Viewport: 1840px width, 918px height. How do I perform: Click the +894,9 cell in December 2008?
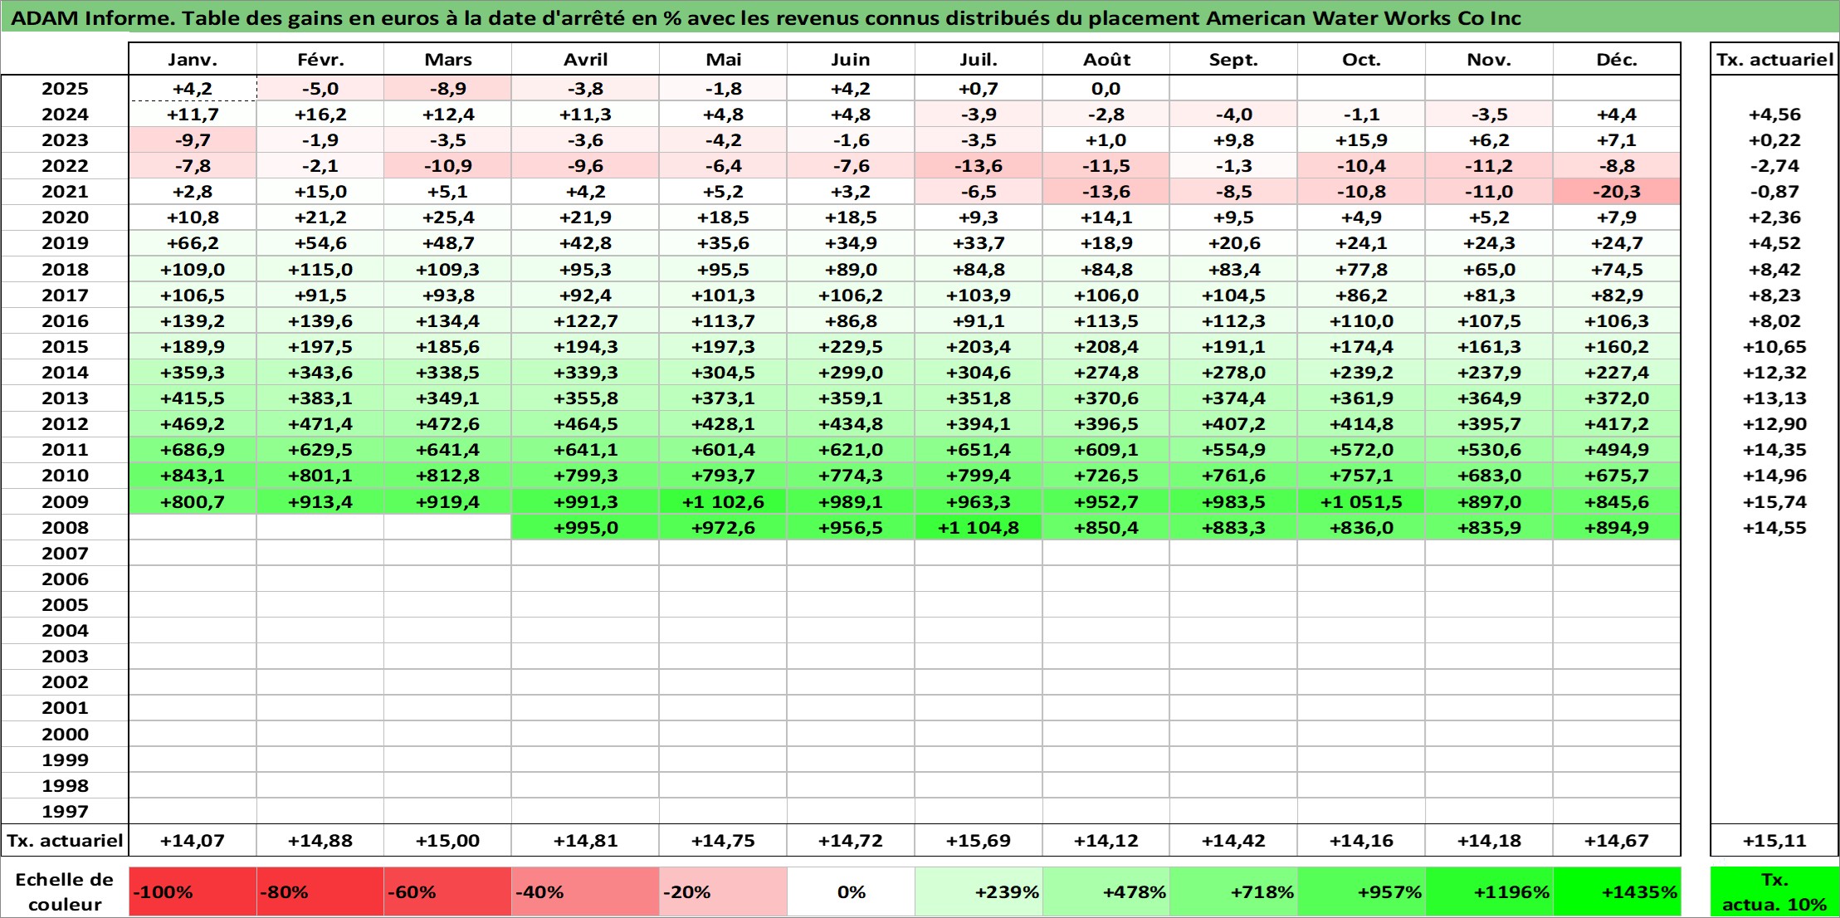click(x=1617, y=528)
